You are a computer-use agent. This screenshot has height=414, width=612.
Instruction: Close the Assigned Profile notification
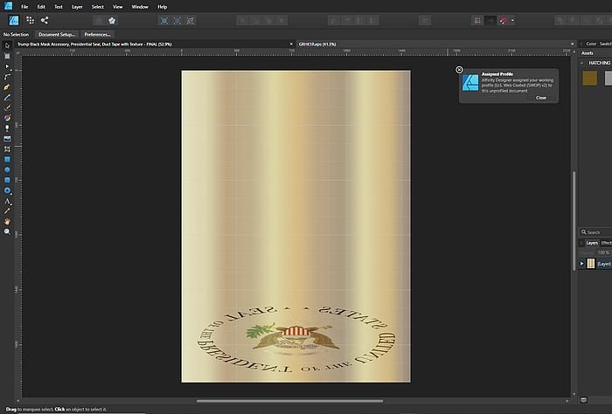(541, 98)
